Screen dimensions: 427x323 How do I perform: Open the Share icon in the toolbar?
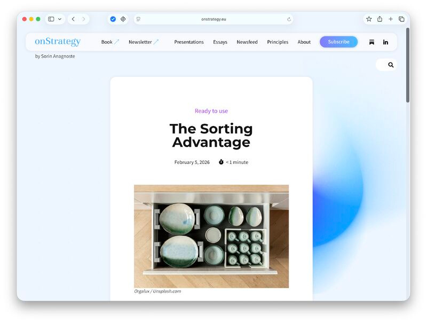pyautogui.click(x=379, y=19)
